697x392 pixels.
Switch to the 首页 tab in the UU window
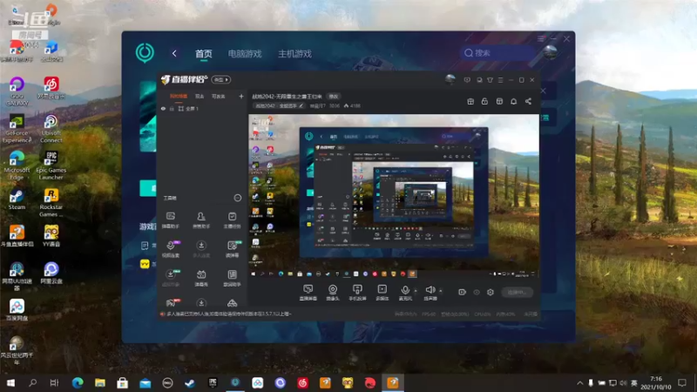204,54
